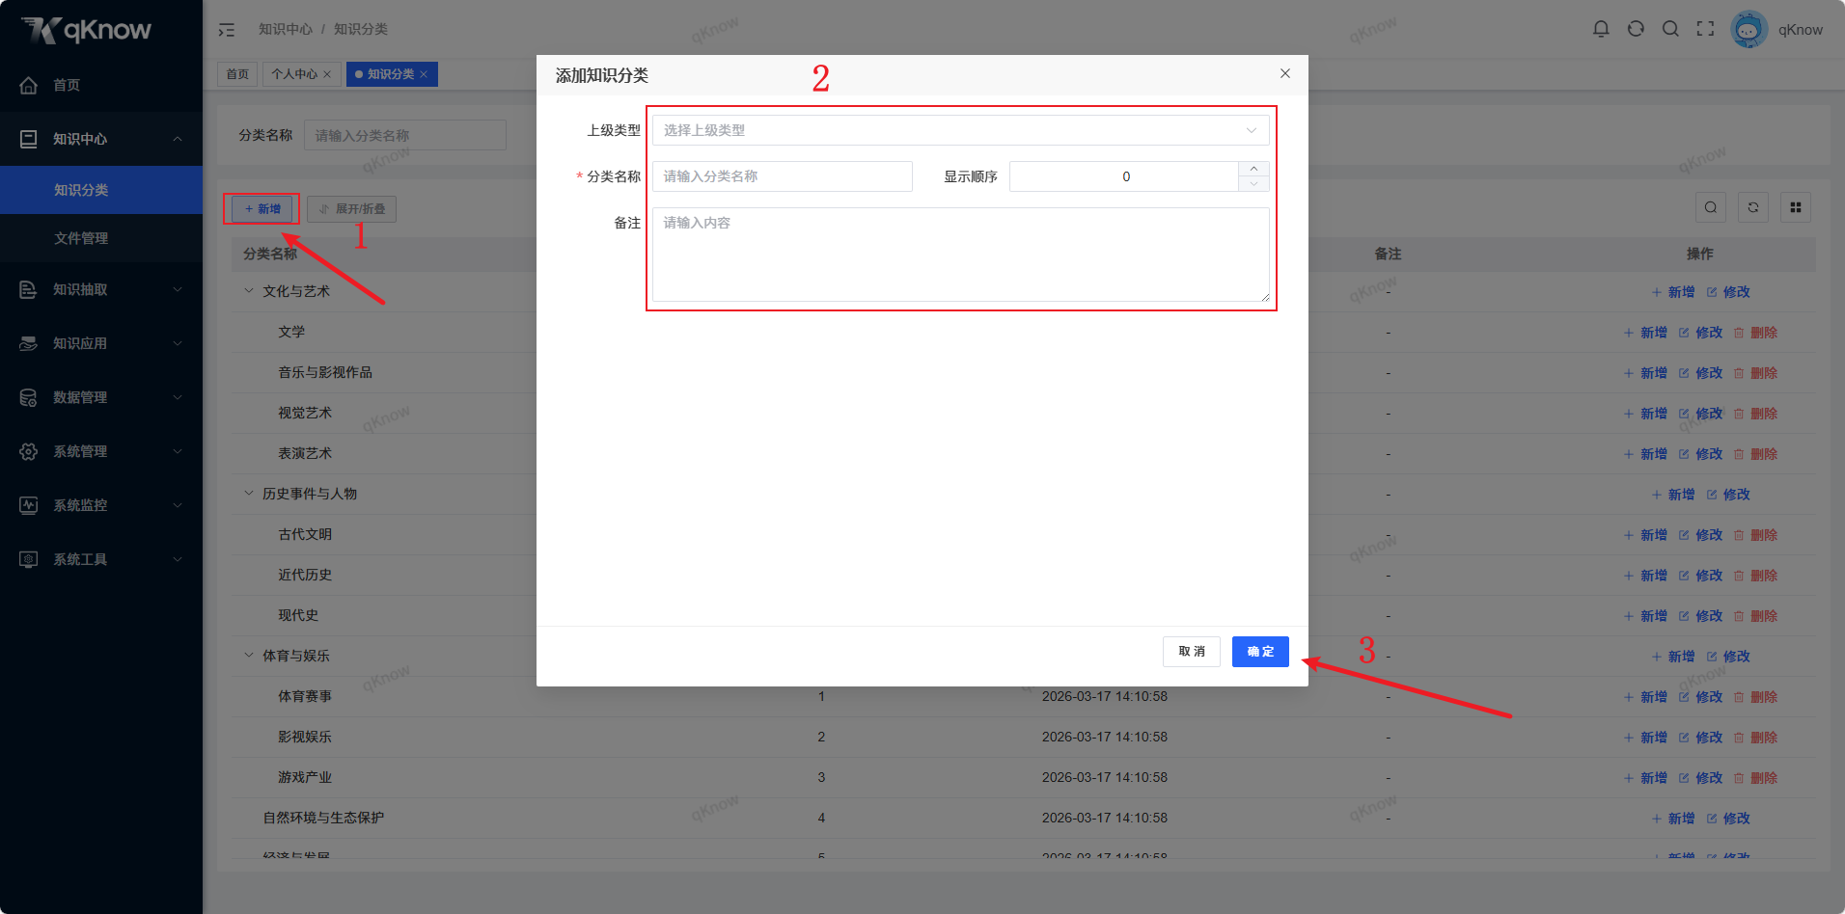Click 修改 in 影视娱乐 row
This screenshot has height=914, width=1845.
[x=1700, y=738]
